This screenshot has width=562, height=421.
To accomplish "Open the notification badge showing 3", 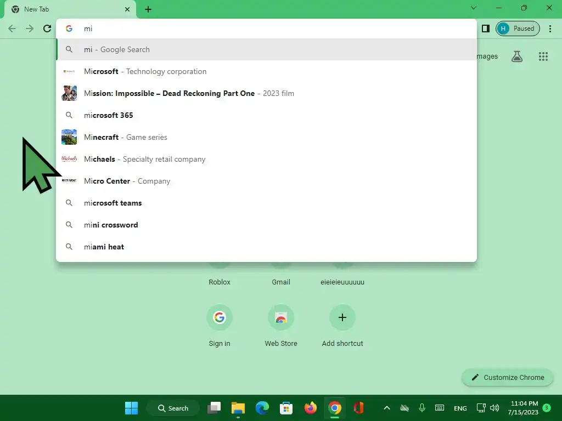I will click(547, 408).
